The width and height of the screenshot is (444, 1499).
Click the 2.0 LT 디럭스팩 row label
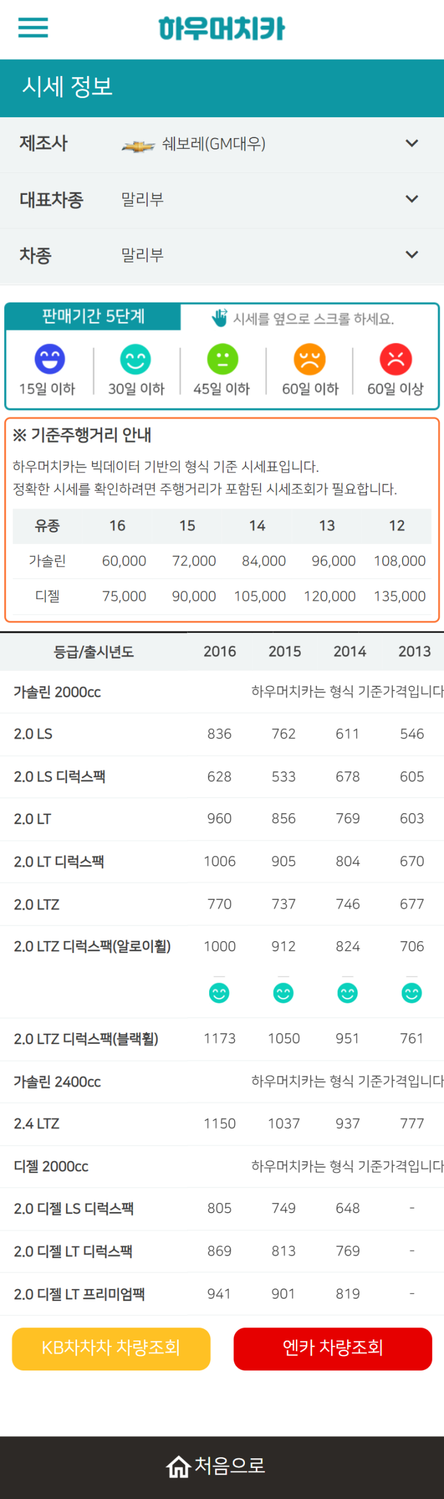pyautogui.click(x=59, y=862)
